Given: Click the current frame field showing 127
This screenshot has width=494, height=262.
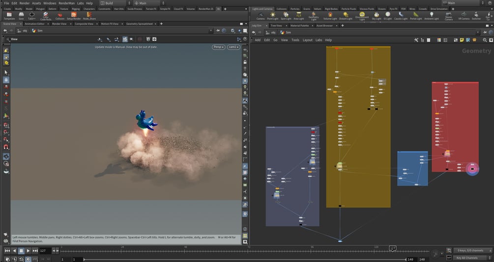Looking at the screenshot, I should [x=45, y=251].
